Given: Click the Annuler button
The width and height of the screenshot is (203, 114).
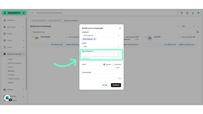Looking at the screenshot, I should tap(105, 85).
